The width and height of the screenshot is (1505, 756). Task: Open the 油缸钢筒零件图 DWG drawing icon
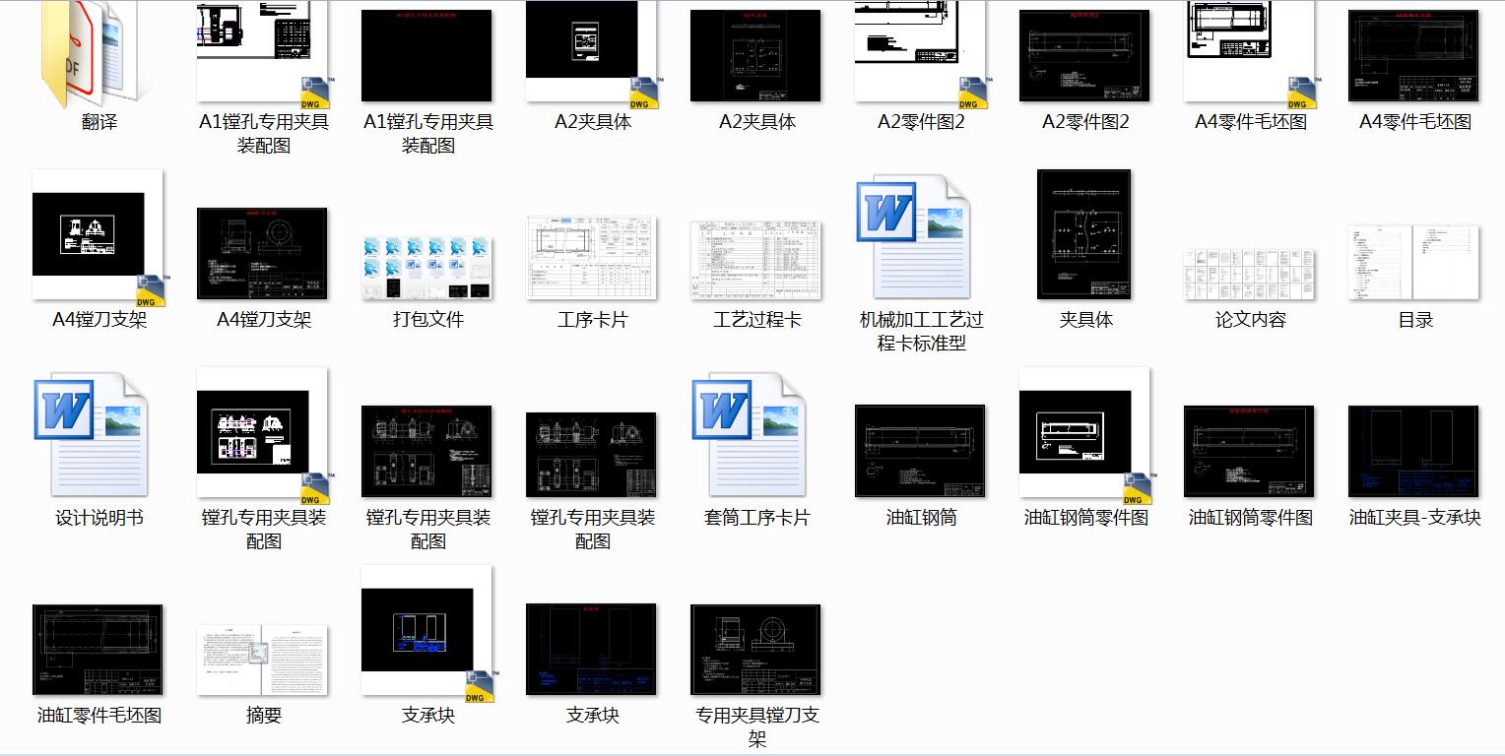[x=1085, y=435]
